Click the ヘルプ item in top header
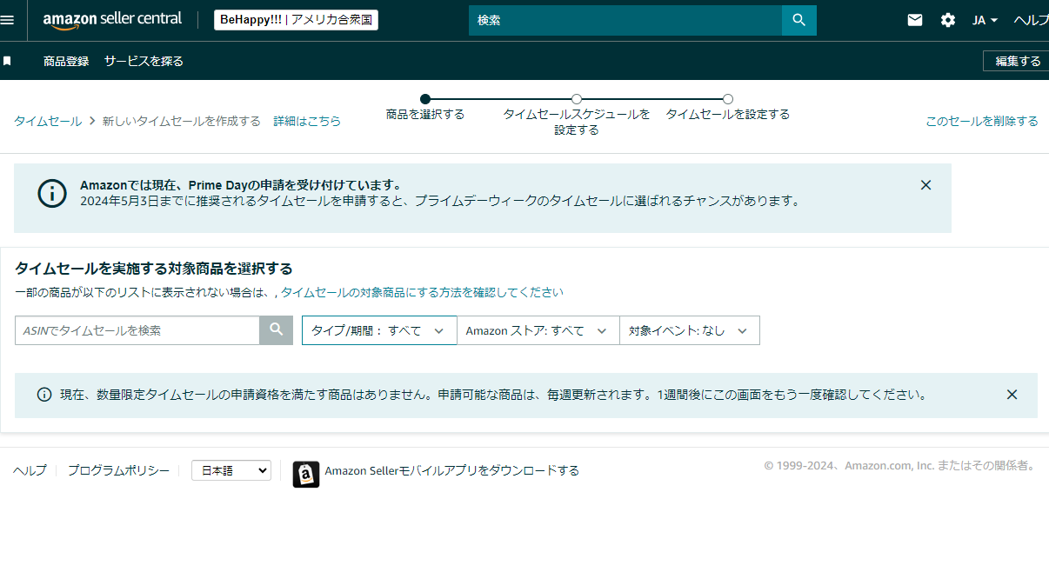1049x572 pixels. 1031,20
